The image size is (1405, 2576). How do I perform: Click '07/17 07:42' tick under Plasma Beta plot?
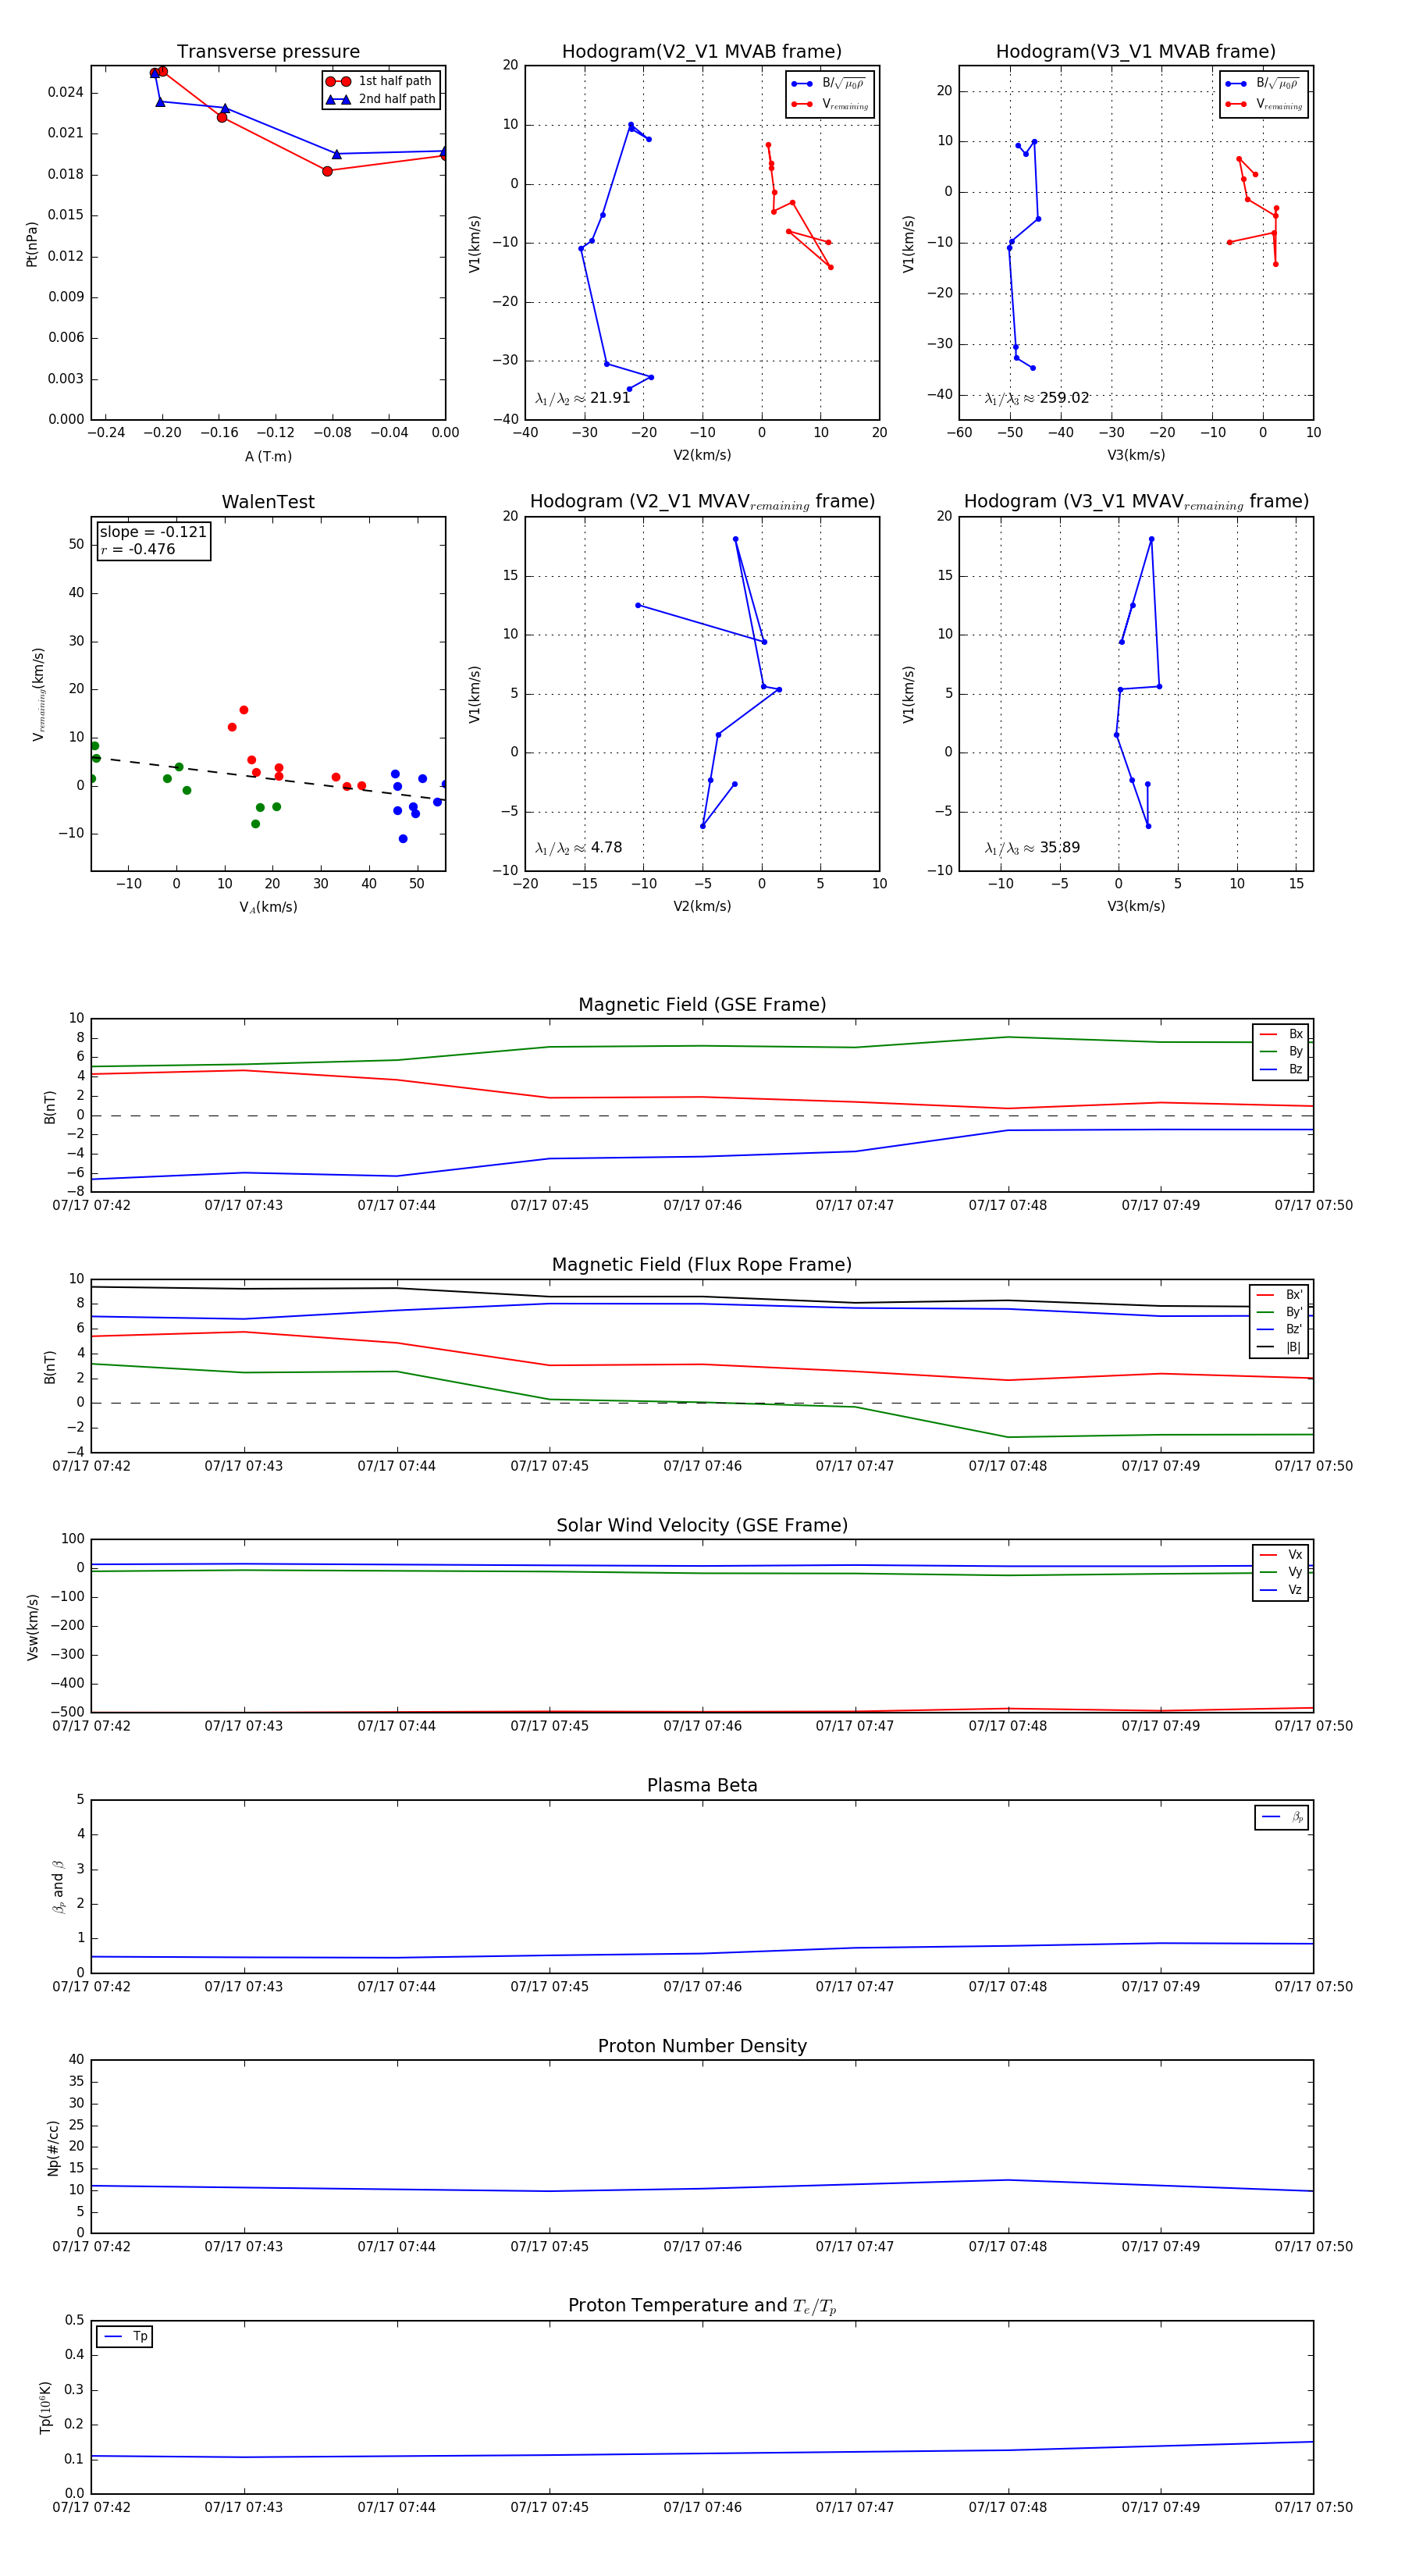[91, 1986]
